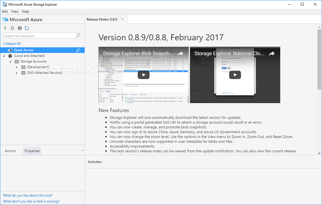This screenshot has height=205, width=322.
Task: Share the Blob Snapshots video via arrow icon
Action: click(180, 54)
